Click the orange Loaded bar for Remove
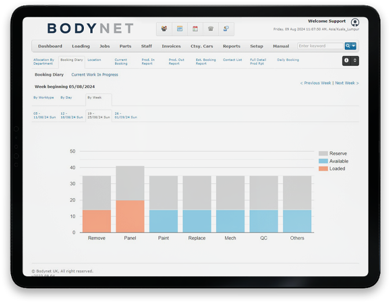This screenshot has height=302, width=391. point(97,221)
